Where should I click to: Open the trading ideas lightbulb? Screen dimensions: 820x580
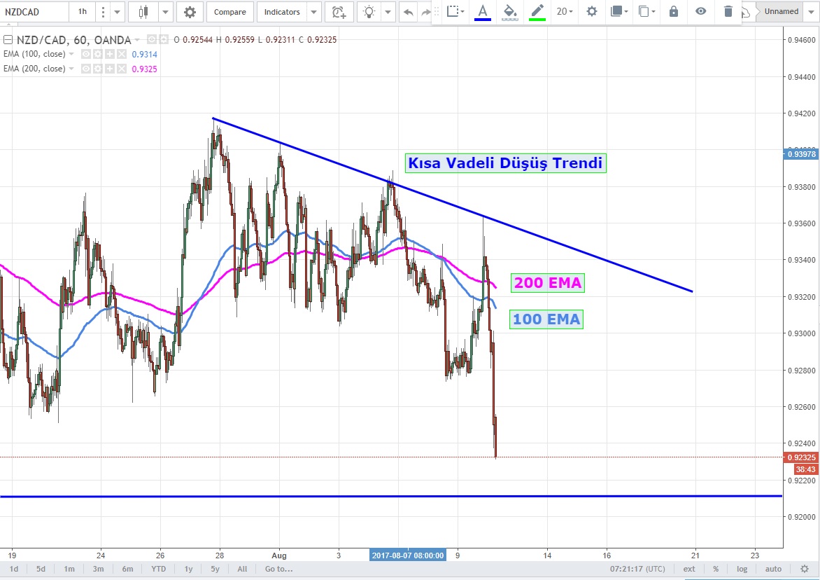369,12
